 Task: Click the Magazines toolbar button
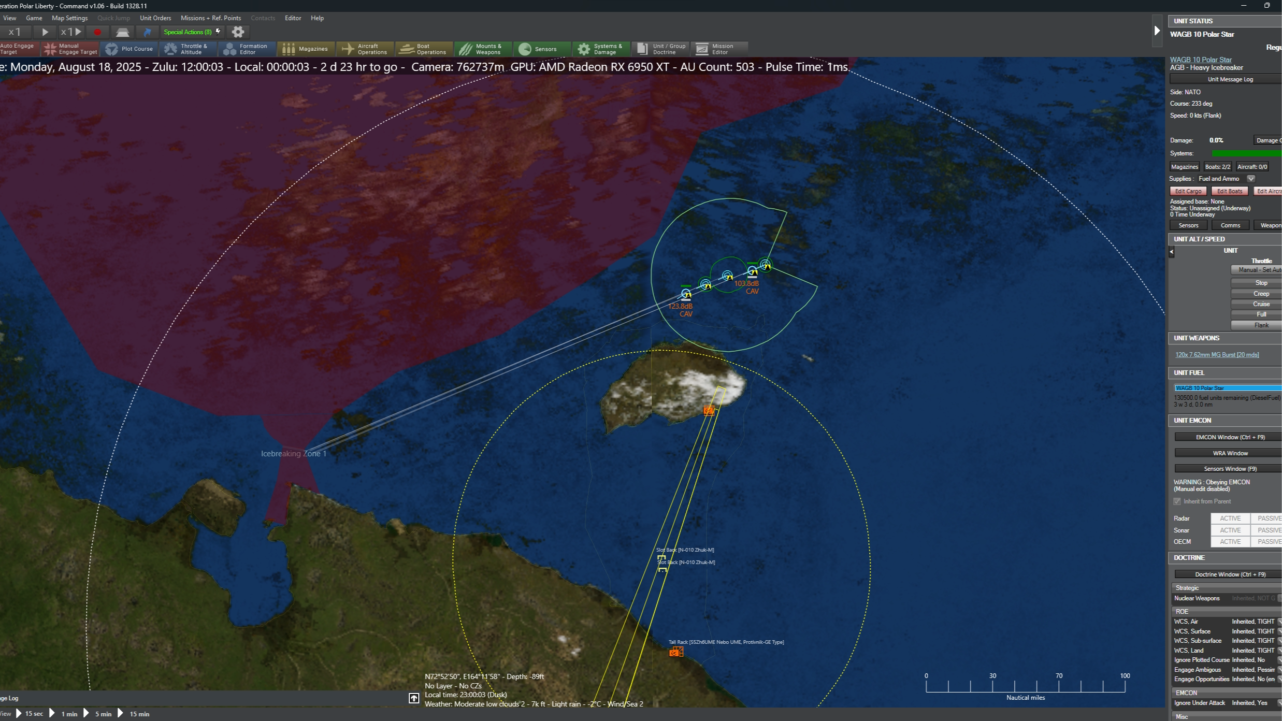click(x=306, y=49)
